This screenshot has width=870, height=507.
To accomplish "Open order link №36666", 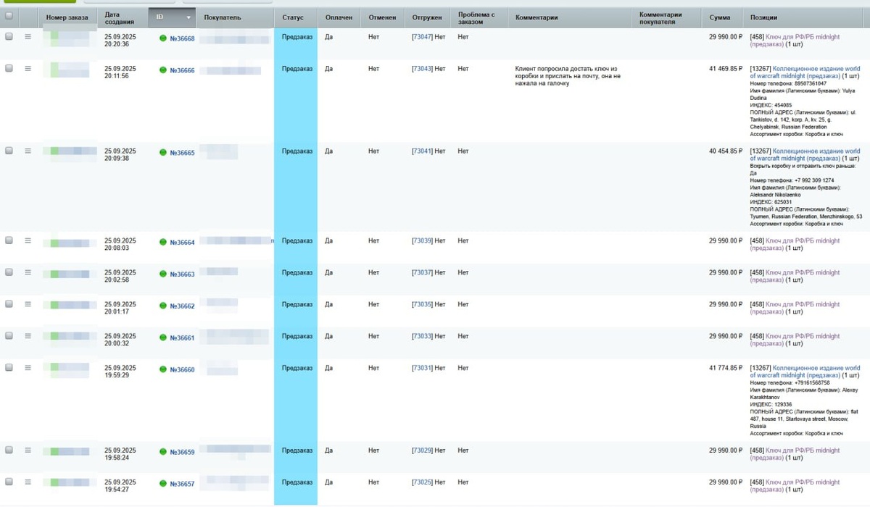I will pyautogui.click(x=182, y=71).
